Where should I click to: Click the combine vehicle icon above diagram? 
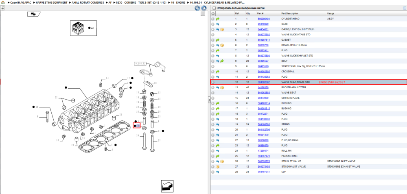coord(34,14)
